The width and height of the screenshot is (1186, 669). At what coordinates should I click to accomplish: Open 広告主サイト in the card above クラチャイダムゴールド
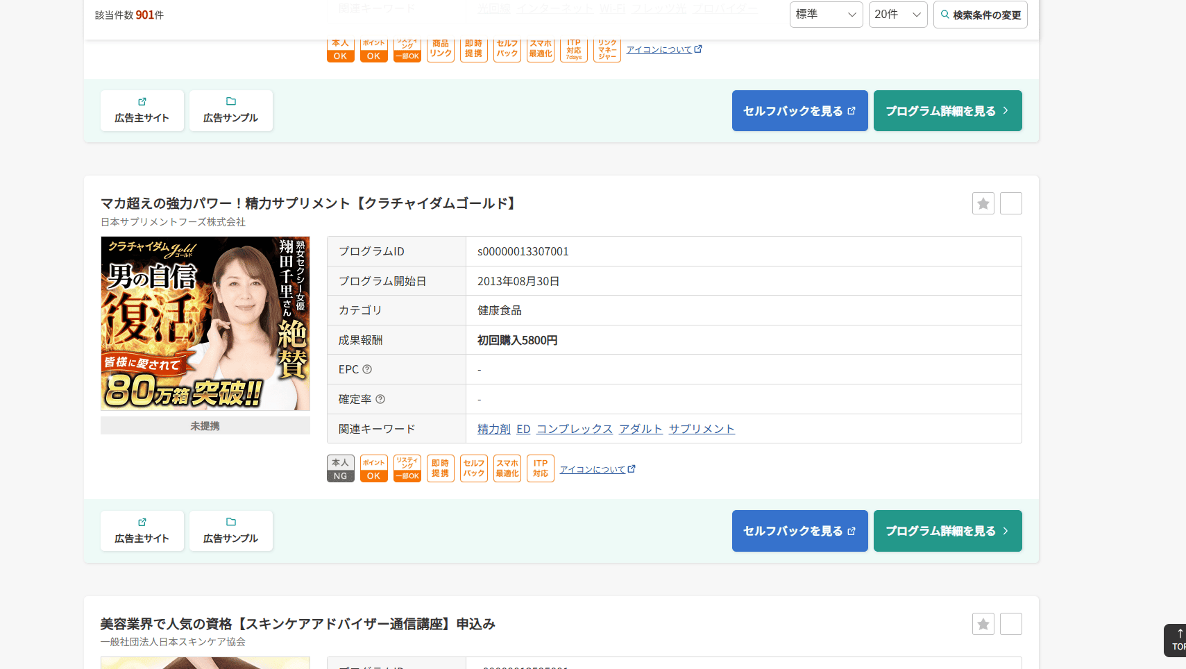[142, 110]
